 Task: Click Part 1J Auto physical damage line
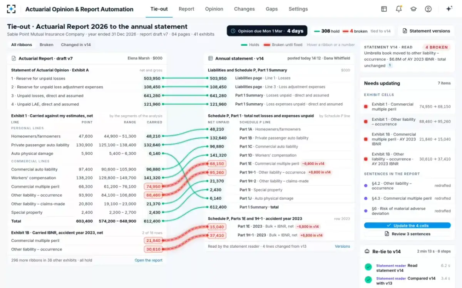click(x=266, y=199)
